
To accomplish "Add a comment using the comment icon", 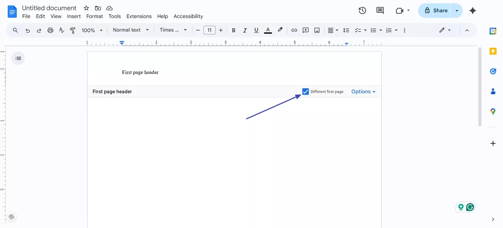I will (380, 10).
